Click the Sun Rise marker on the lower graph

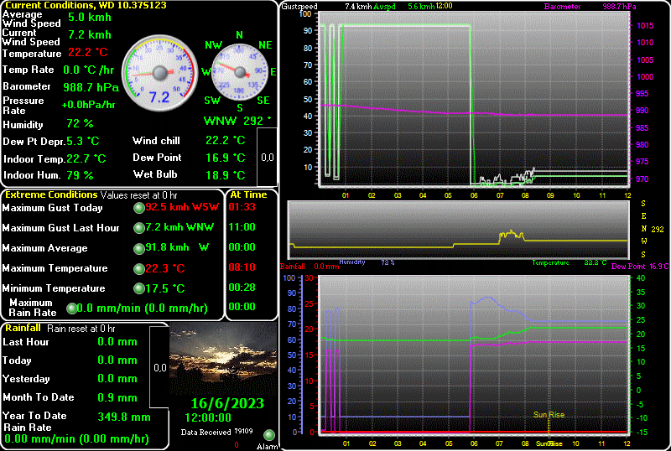pyautogui.click(x=549, y=415)
